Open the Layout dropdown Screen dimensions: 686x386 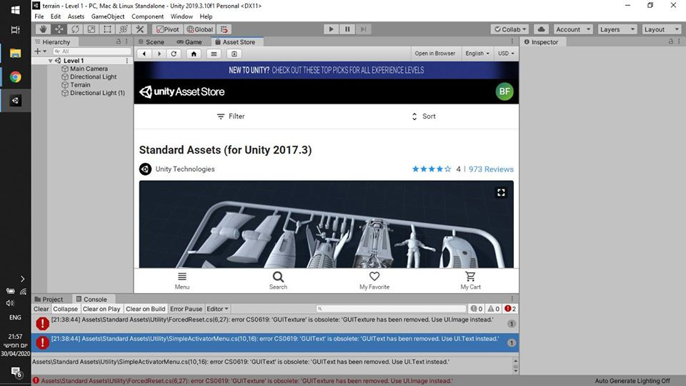[662, 29]
